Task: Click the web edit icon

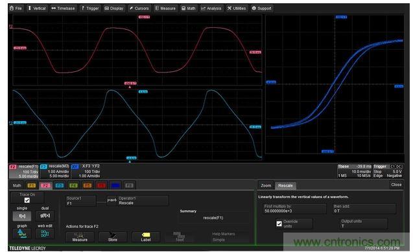Action: (x=45, y=234)
